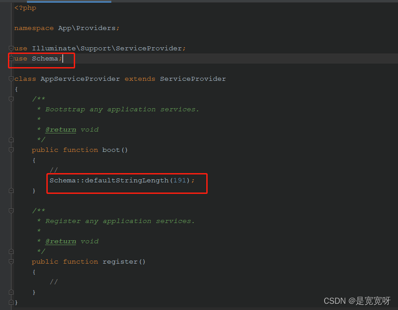Click the closing fold marker of boot function
Image resolution: width=398 pixels, height=310 pixels.
coord(11,190)
